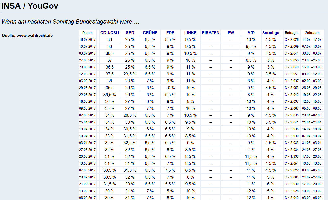
Task: Click the circle marker next to 1.933
Action: (x=286, y=157)
